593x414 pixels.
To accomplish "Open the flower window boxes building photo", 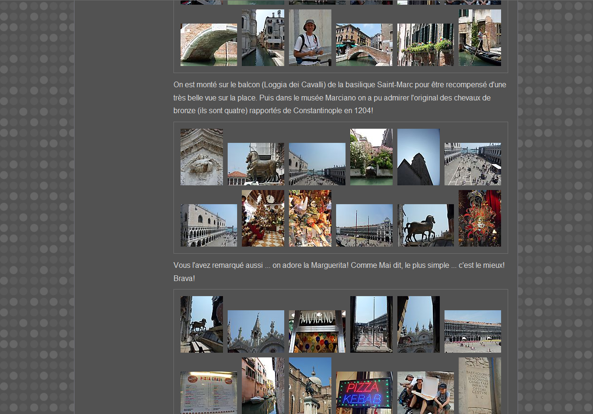I will click(x=425, y=45).
